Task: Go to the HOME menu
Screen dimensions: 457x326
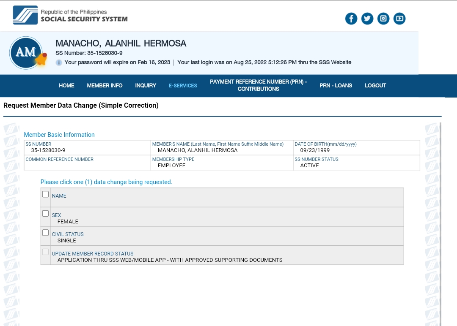Action: [66, 85]
